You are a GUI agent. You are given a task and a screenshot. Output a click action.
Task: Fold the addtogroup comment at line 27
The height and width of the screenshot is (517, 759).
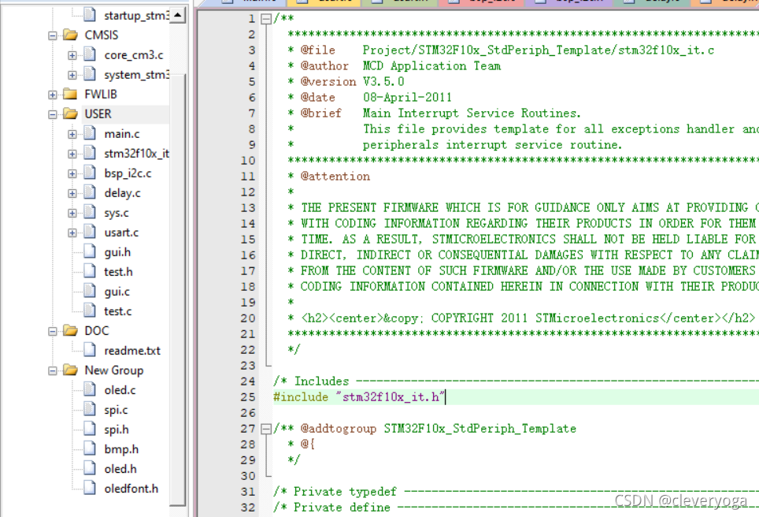point(266,429)
